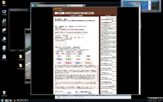Switch to the プロフィール編集 profile edit tab
The width and height of the screenshot is (163, 102).
pyautogui.click(x=69, y=13)
